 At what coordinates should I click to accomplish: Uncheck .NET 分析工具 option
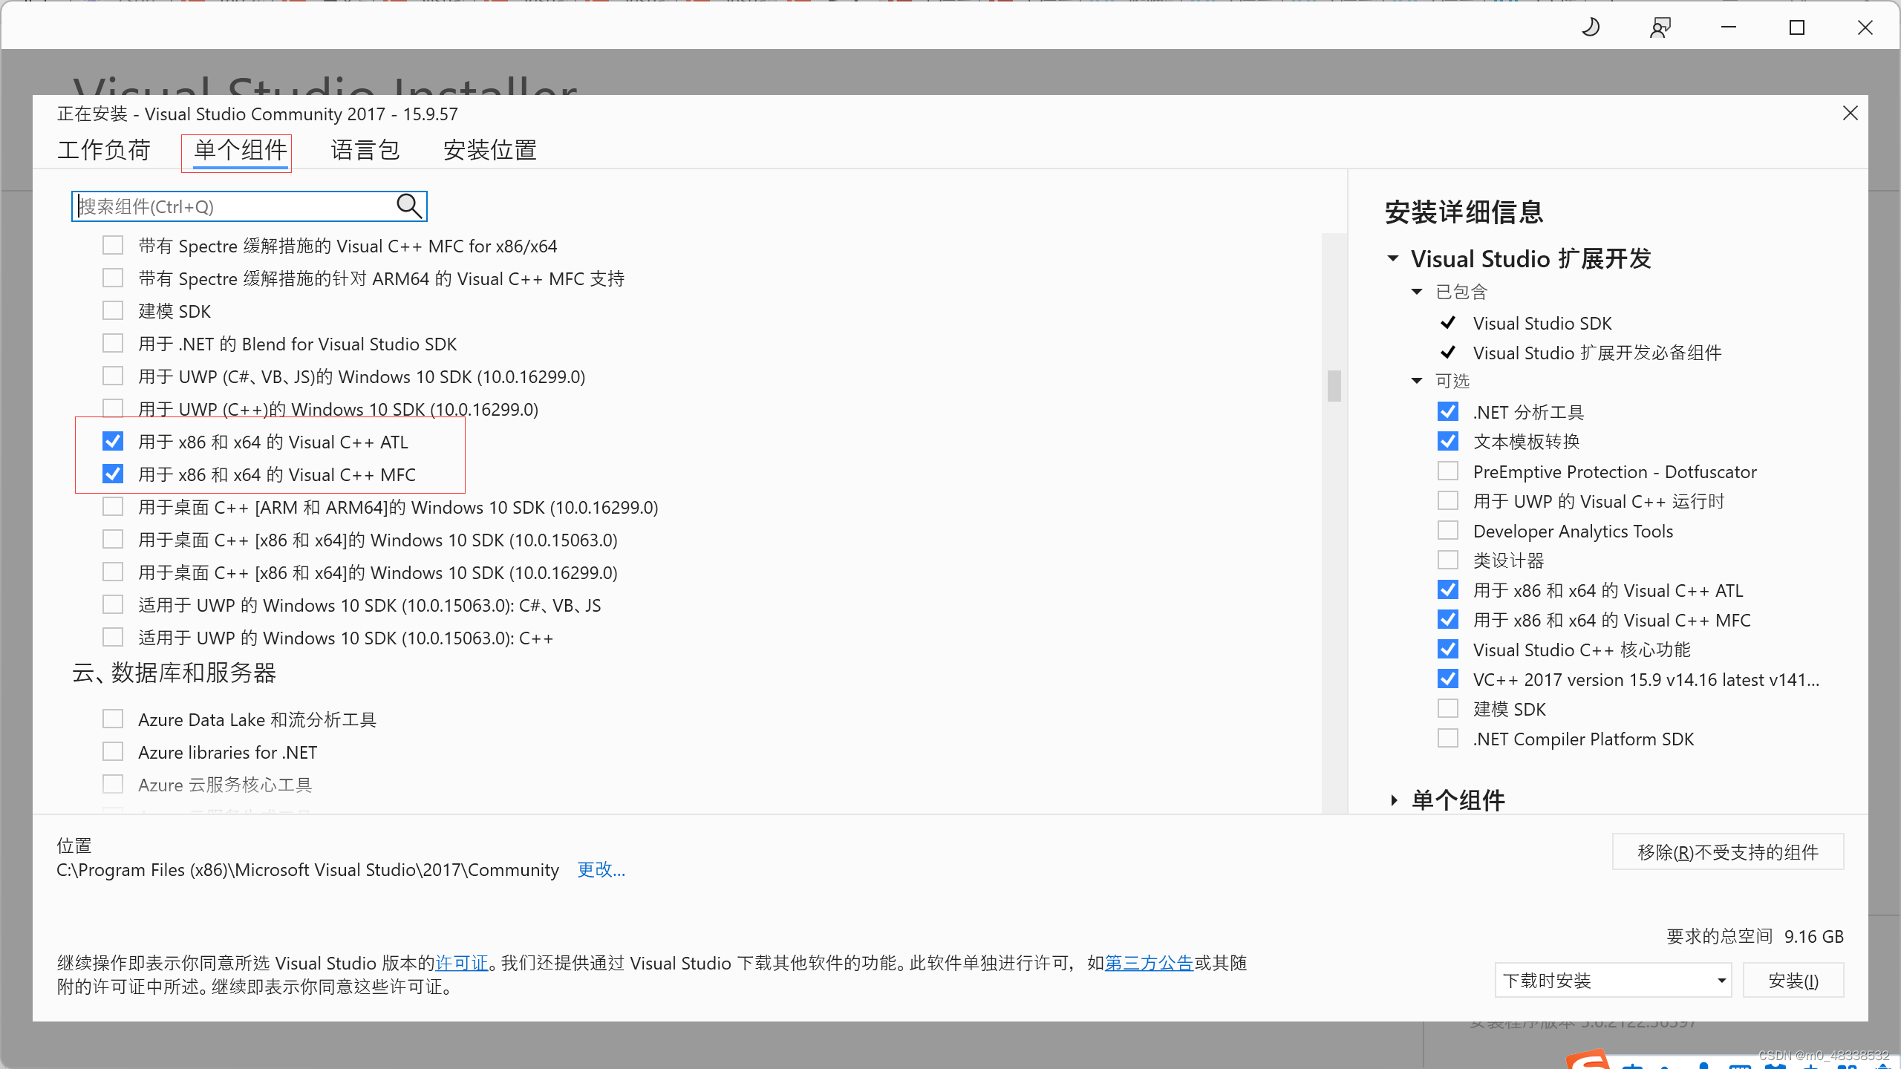point(1448,411)
